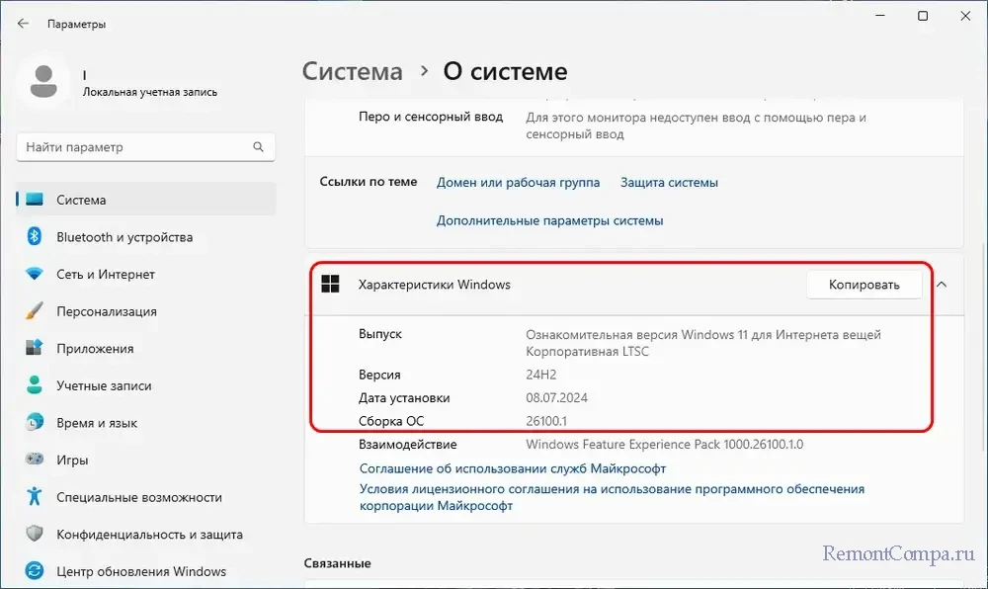Click the privacy shield icon

34,534
